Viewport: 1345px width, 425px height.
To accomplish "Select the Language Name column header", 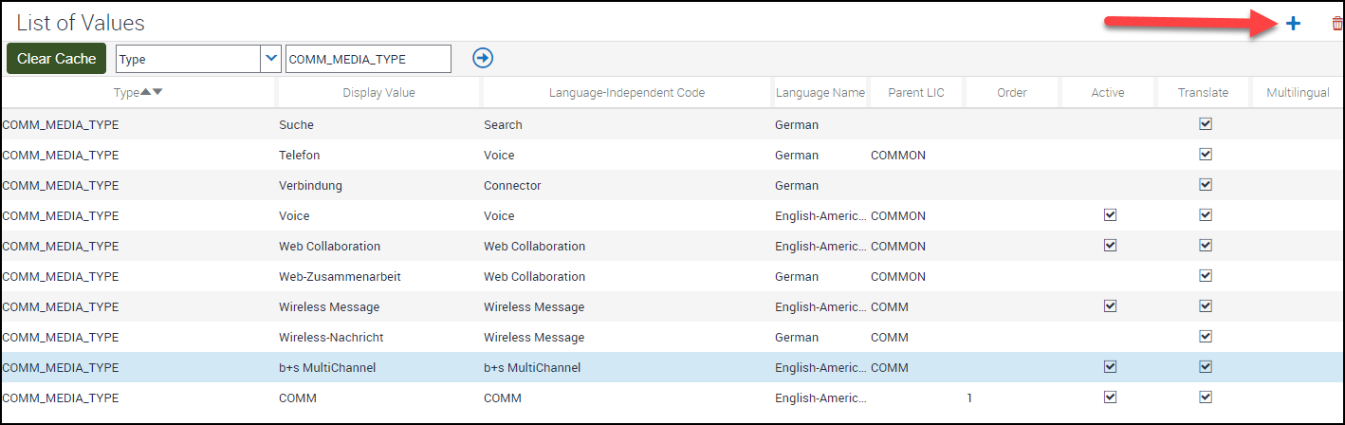I will (820, 93).
